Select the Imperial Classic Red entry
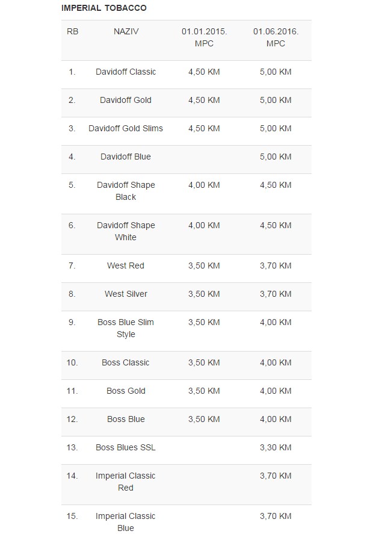Screen dimensions: 376x534 coord(126,482)
